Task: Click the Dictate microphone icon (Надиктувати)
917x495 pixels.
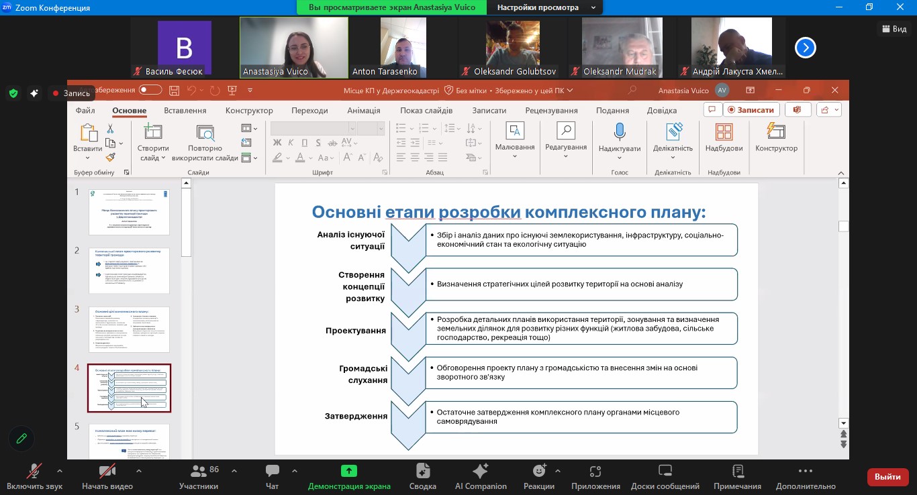Action: [619, 131]
